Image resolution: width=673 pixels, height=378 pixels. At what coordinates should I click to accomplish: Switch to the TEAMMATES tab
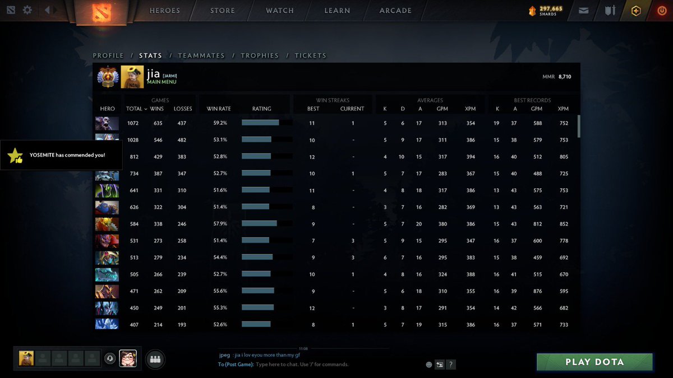click(x=201, y=55)
